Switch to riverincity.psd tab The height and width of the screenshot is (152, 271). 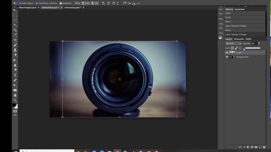click(x=72, y=8)
